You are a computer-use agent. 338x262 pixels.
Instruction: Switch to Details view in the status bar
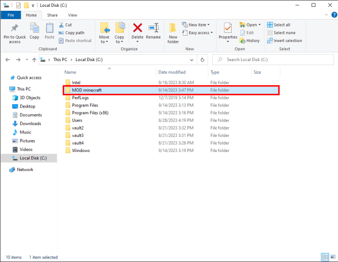point(325,257)
